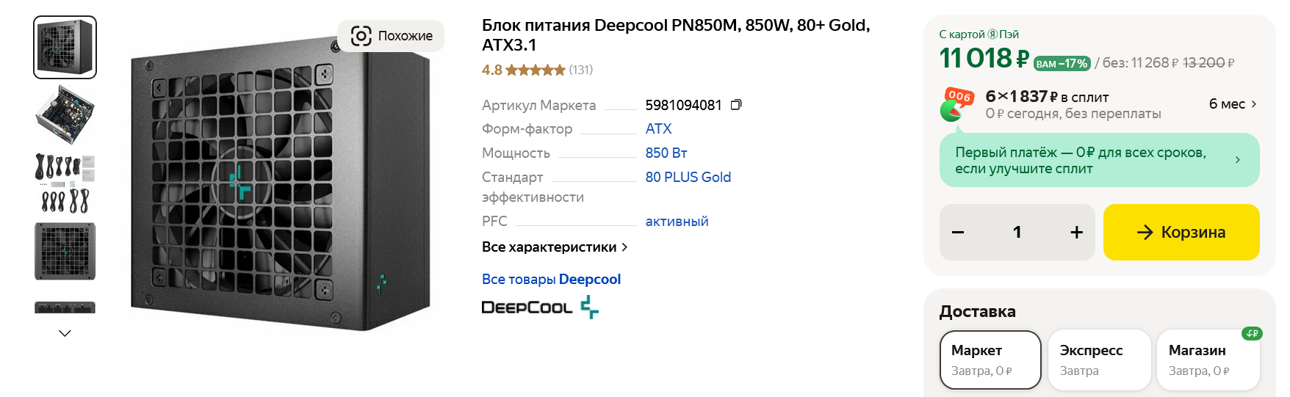Click the ATX form-factor link

(x=658, y=129)
